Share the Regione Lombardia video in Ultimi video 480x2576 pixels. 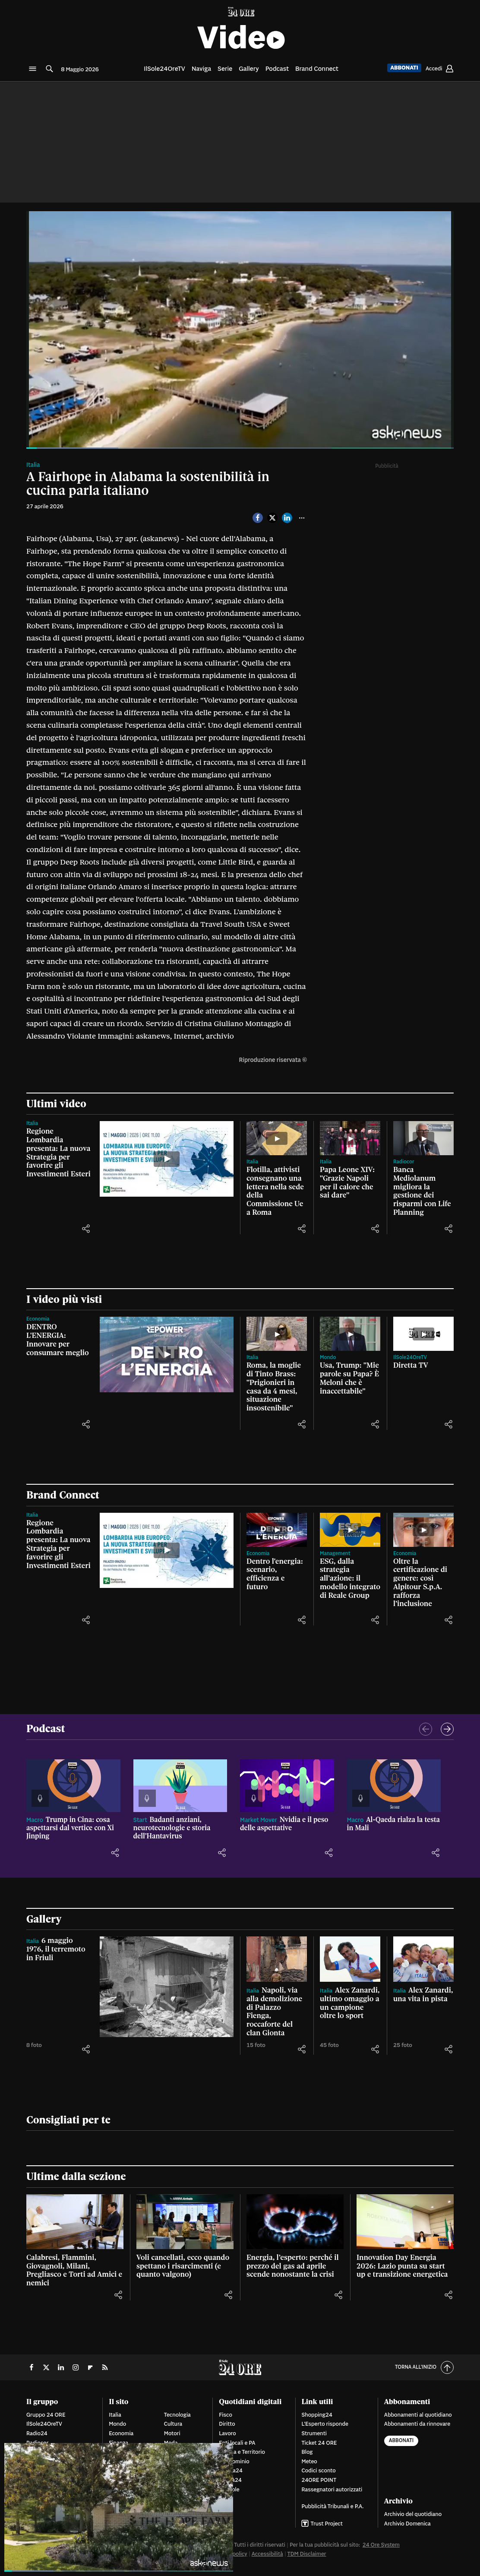(x=86, y=1228)
